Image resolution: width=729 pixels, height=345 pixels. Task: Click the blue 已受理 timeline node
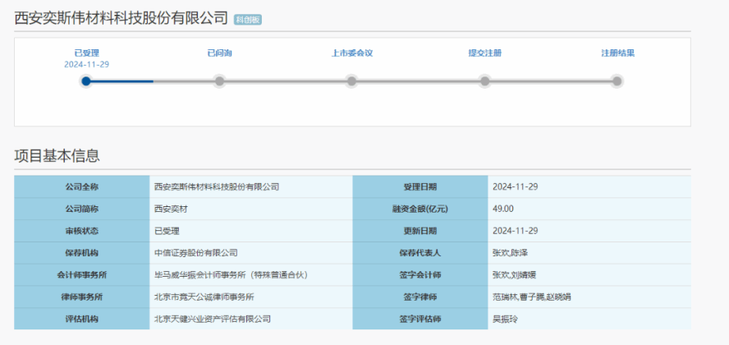(x=86, y=80)
